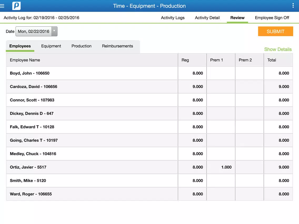The image size is (299, 224).
Task: Show the Reimbursements sub-tab
Action: point(117,46)
